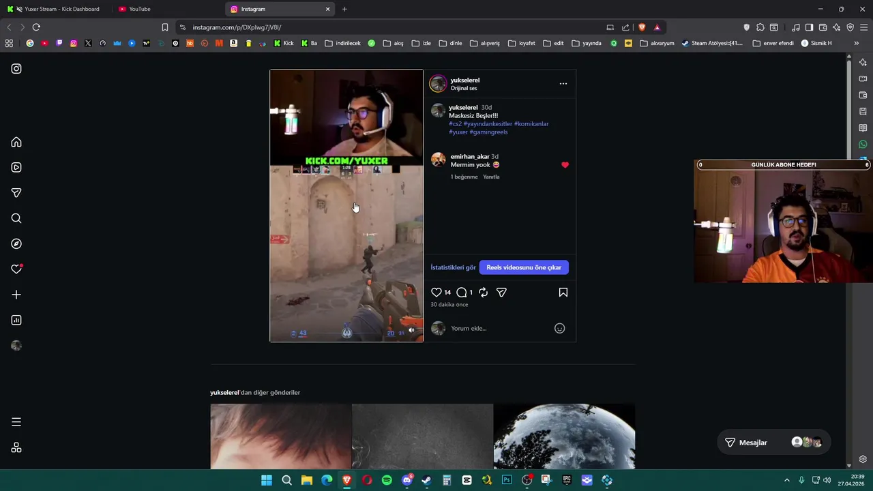The image size is (873, 491).
Task: Share the post with the send icon
Action: tap(501, 292)
